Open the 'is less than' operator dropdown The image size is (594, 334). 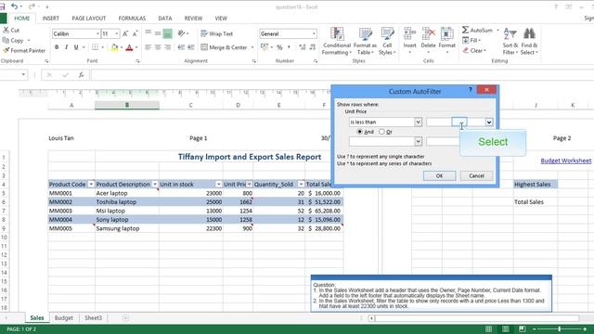(x=418, y=122)
